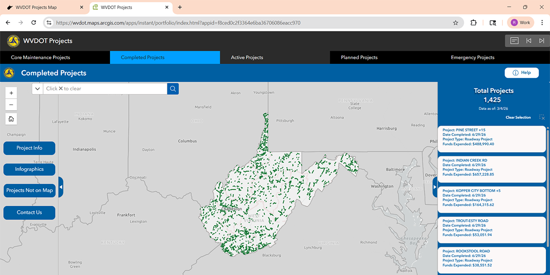Go to previous section arrow
Screen dimensions: 550x275
528,41
